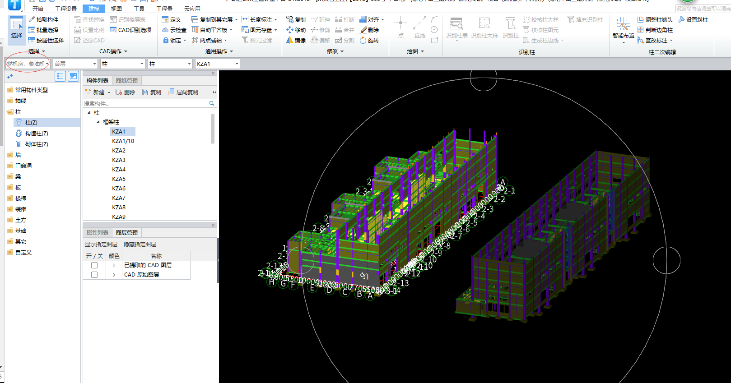Switch to 属性列表 tab
The height and width of the screenshot is (383, 731).
(x=98, y=232)
